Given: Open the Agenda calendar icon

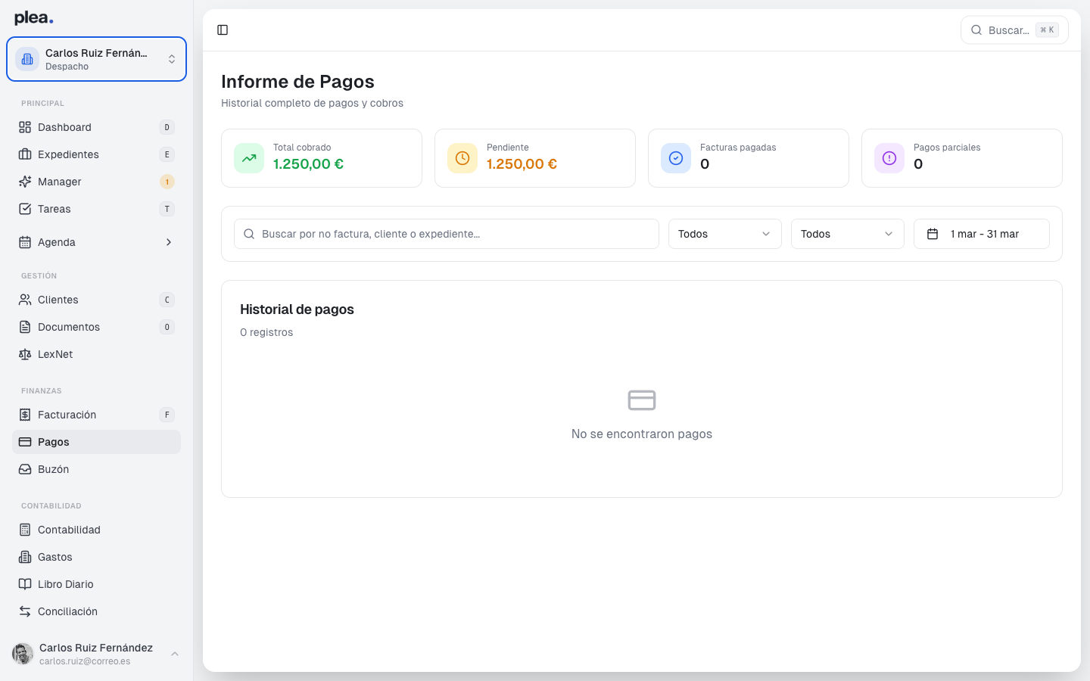Looking at the screenshot, I should (25, 242).
